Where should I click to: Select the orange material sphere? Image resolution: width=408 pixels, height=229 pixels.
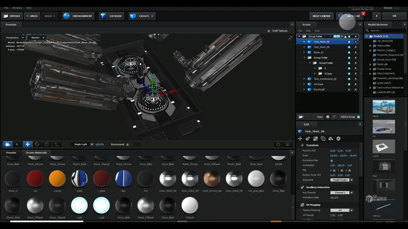pos(57,178)
